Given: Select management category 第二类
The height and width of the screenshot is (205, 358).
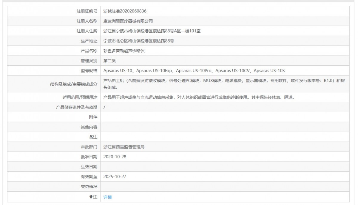Looking at the screenshot, I should point(109,61).
